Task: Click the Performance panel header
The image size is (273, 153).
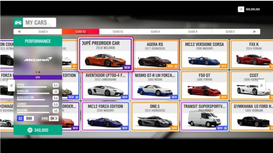Action: pos(38,41)
